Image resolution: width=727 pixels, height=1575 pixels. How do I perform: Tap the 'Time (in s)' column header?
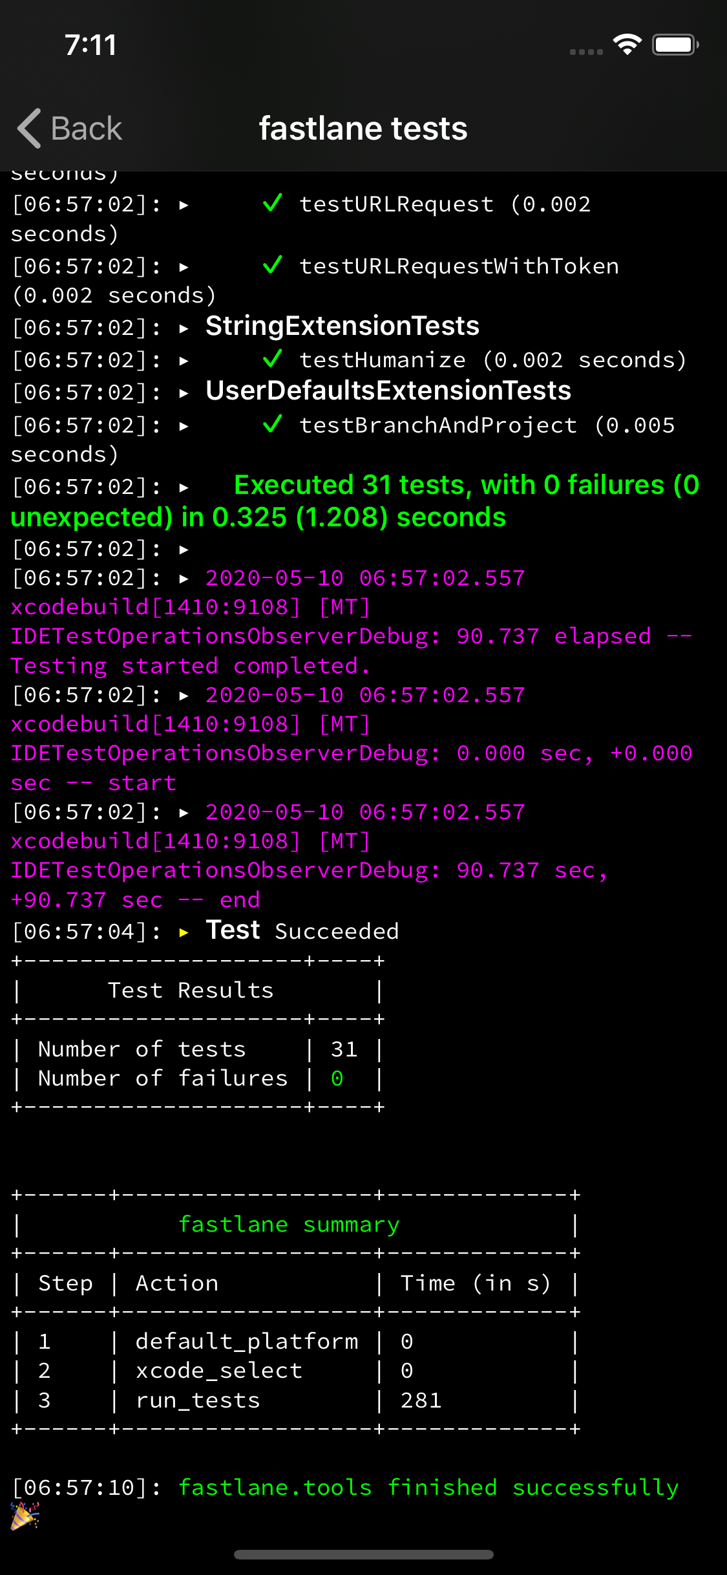coord(476,1283)
